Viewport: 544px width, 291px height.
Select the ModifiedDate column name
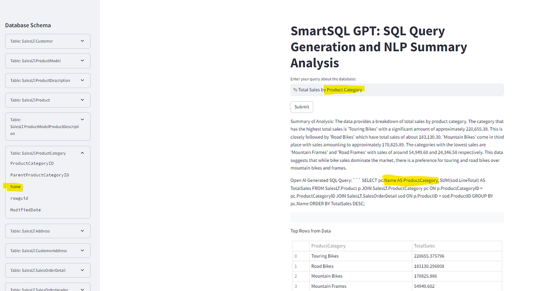pyautogui.click(x=25, y=210)
